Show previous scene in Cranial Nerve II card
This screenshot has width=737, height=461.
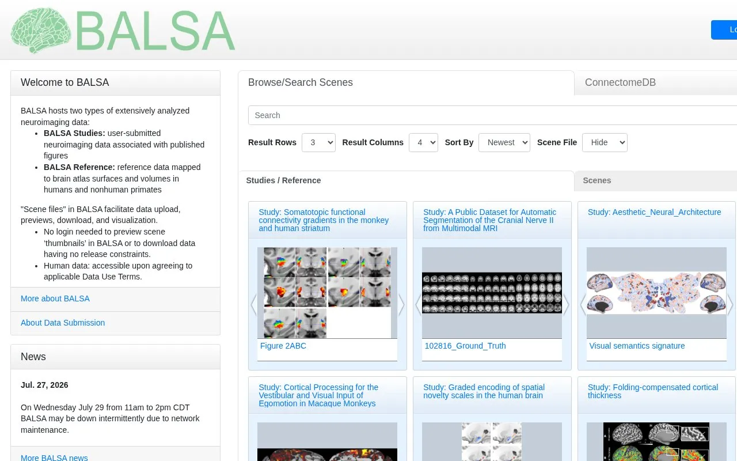[x=418, y=305]
